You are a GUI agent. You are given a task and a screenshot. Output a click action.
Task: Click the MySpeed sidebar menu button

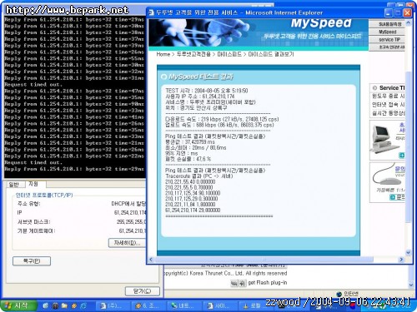pos(387,32)
